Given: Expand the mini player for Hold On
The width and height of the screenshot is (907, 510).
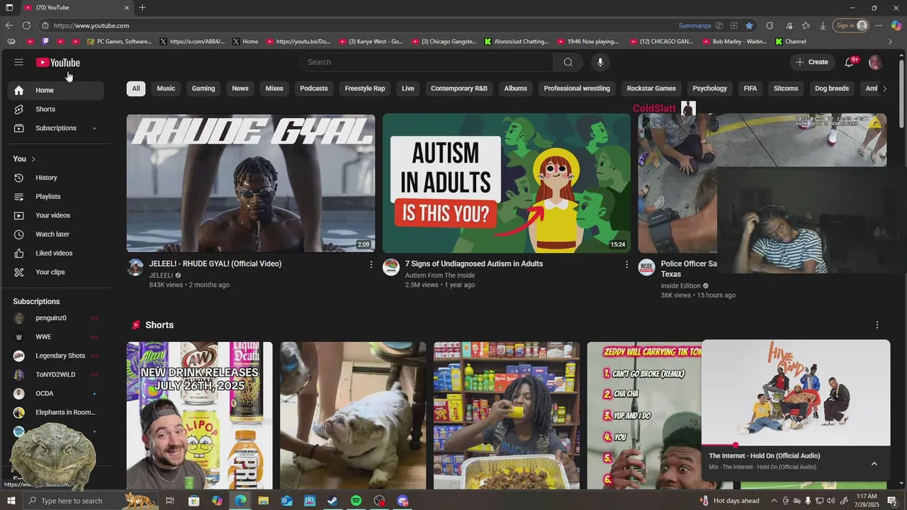Looking at the screenshot, I should pyautogui.click(x=874, y=463).
